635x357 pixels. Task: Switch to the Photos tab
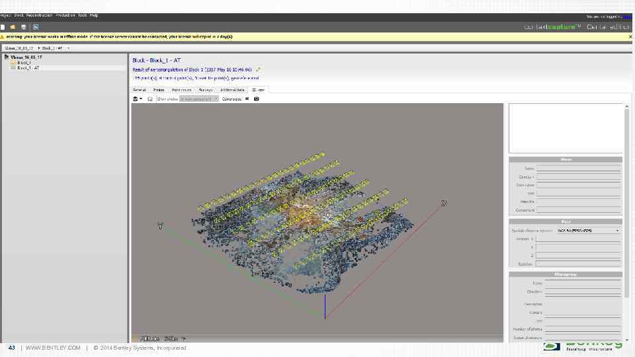coord(159,90)
